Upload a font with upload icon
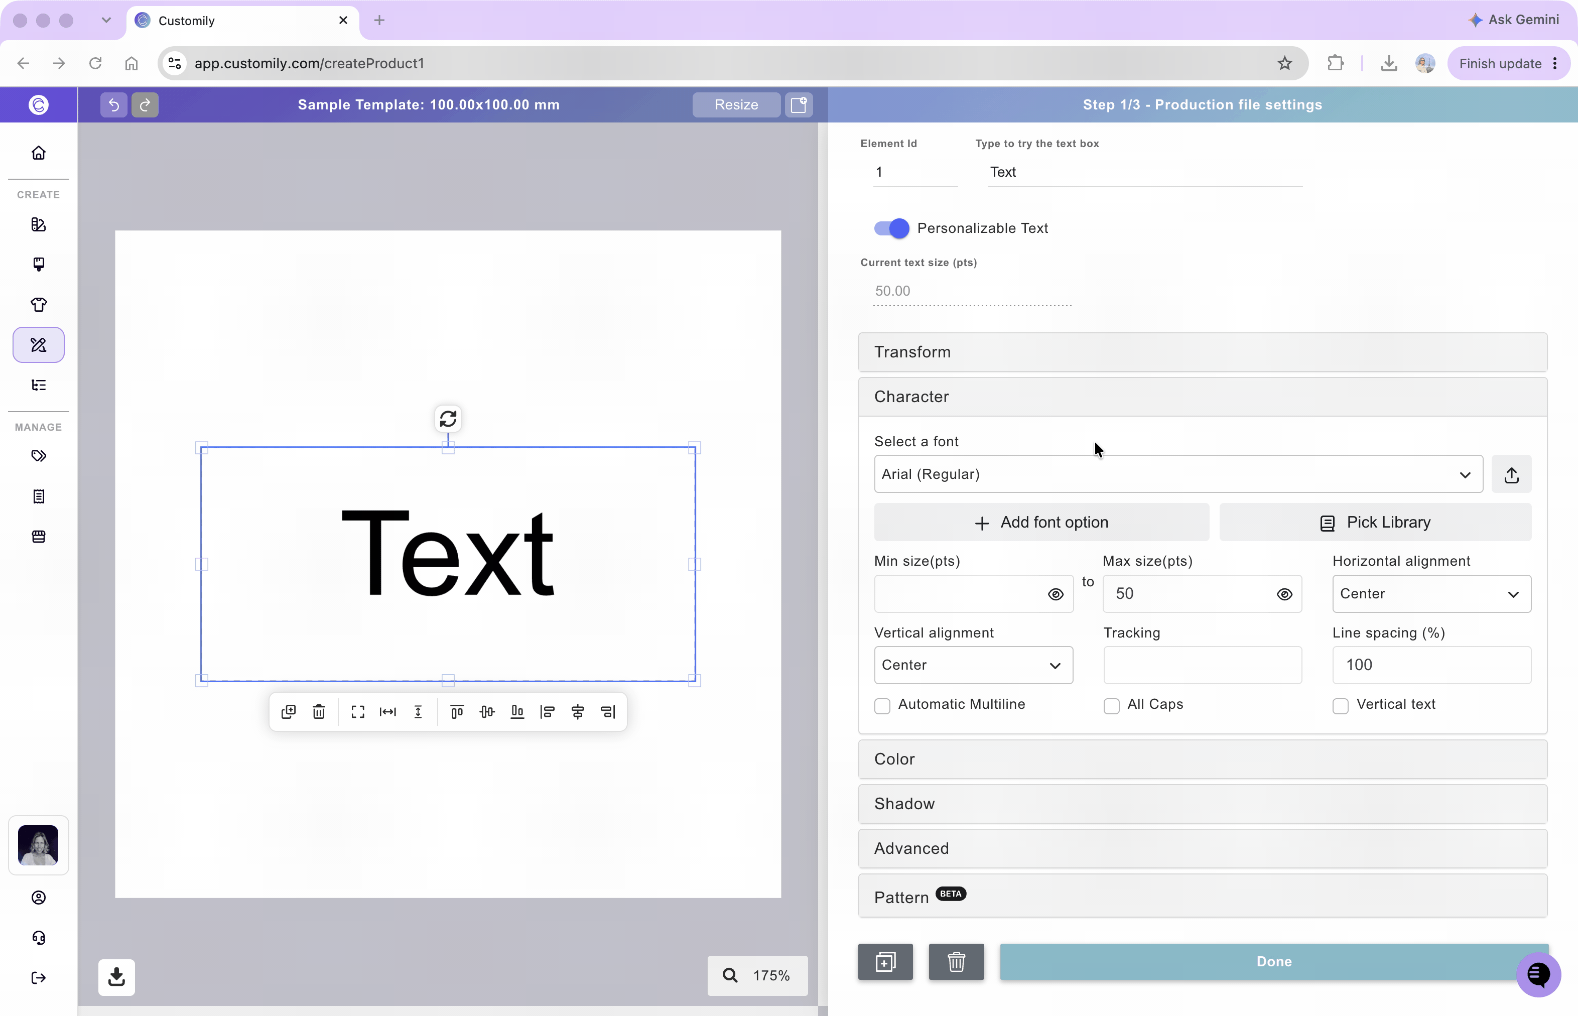The height and width of the screenshot is (1016, 1578). click(x=1511, y=474)
